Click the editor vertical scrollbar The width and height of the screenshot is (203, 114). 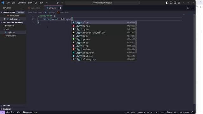(x=194, y=59)
